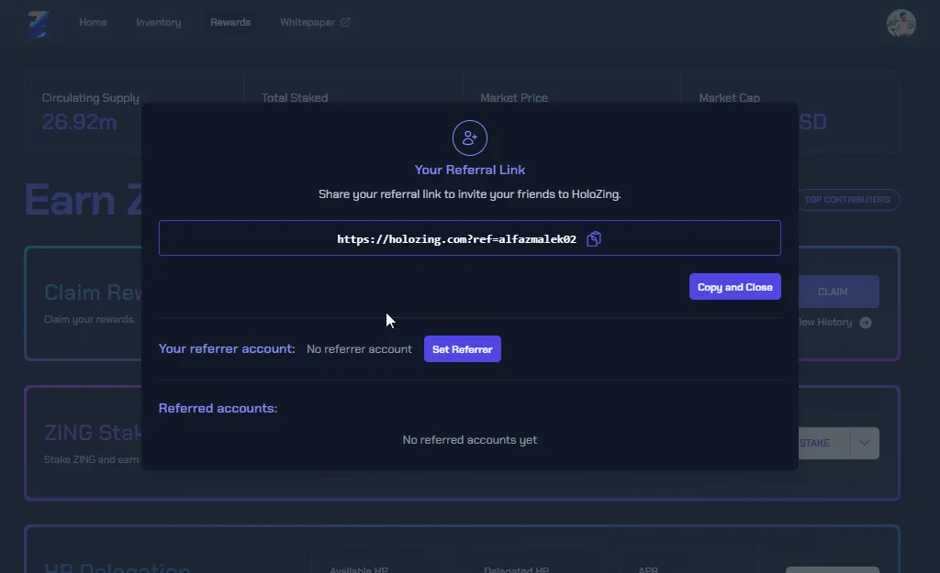
Task: Click the external link icon beside Whitepaper
Action: [x=345, y=22]
